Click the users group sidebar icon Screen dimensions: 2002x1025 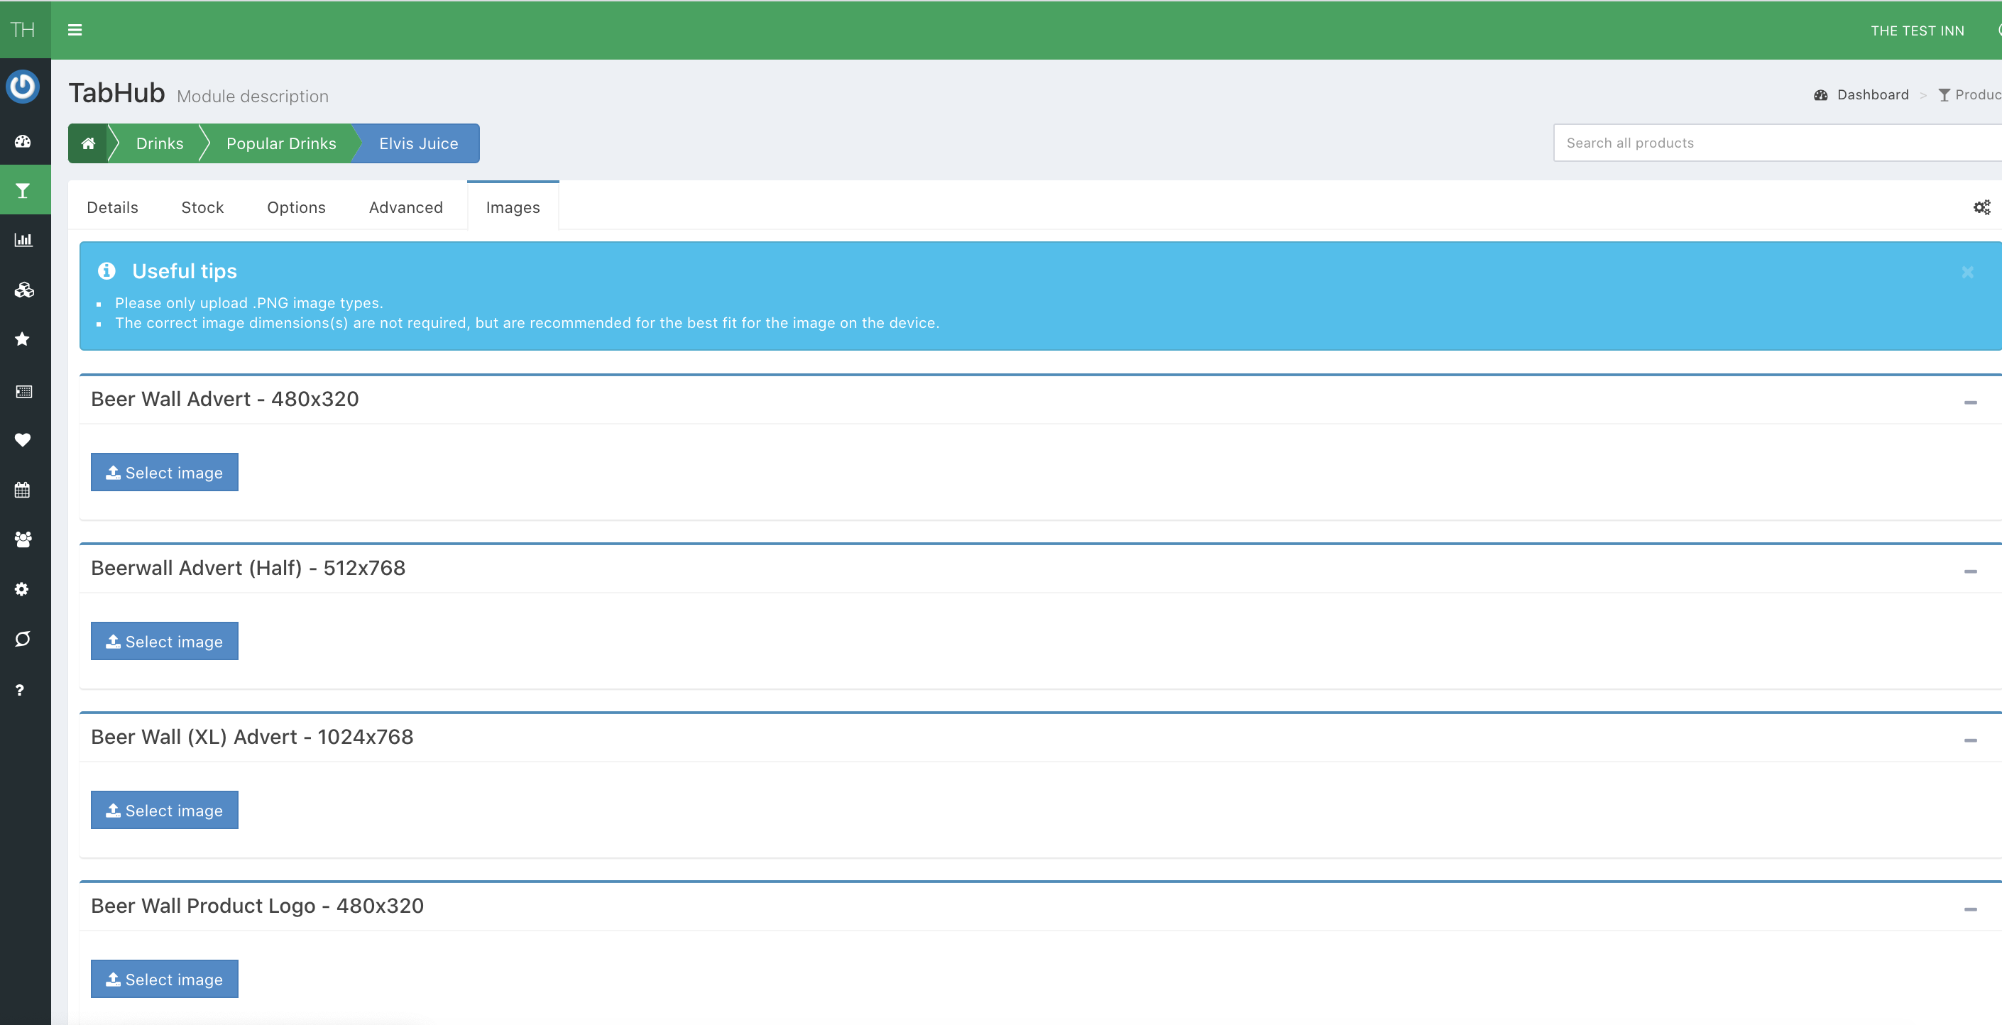click(23, 539)
